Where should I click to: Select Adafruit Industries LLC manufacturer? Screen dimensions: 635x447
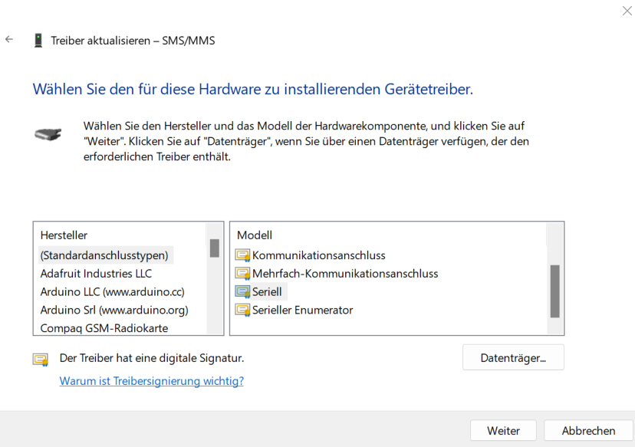tap(96, 274)
